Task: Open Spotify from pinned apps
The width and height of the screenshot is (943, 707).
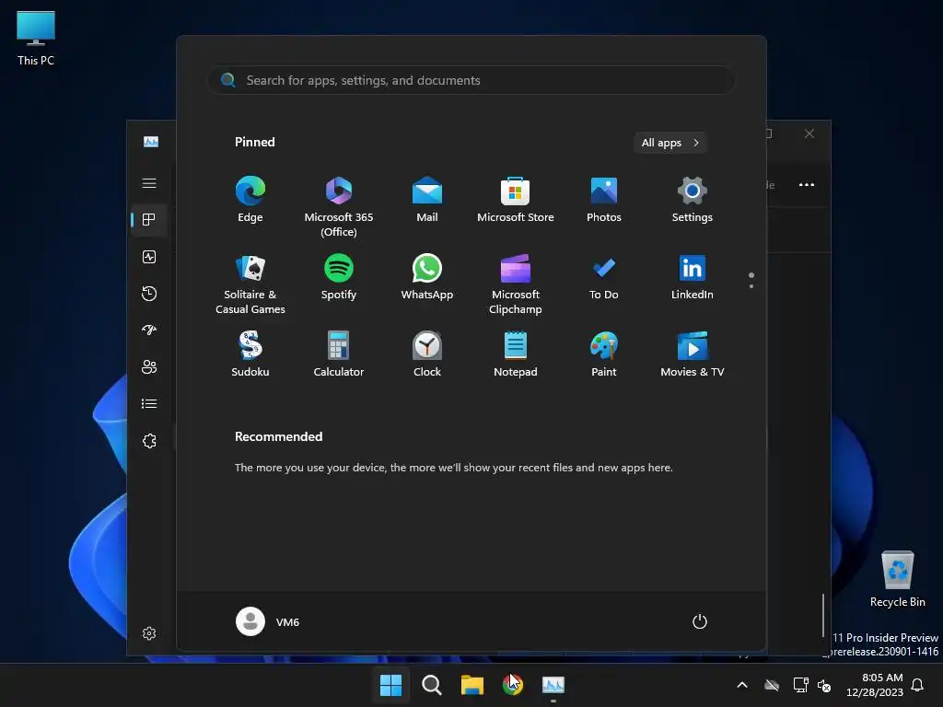Action: click(339, 276)
